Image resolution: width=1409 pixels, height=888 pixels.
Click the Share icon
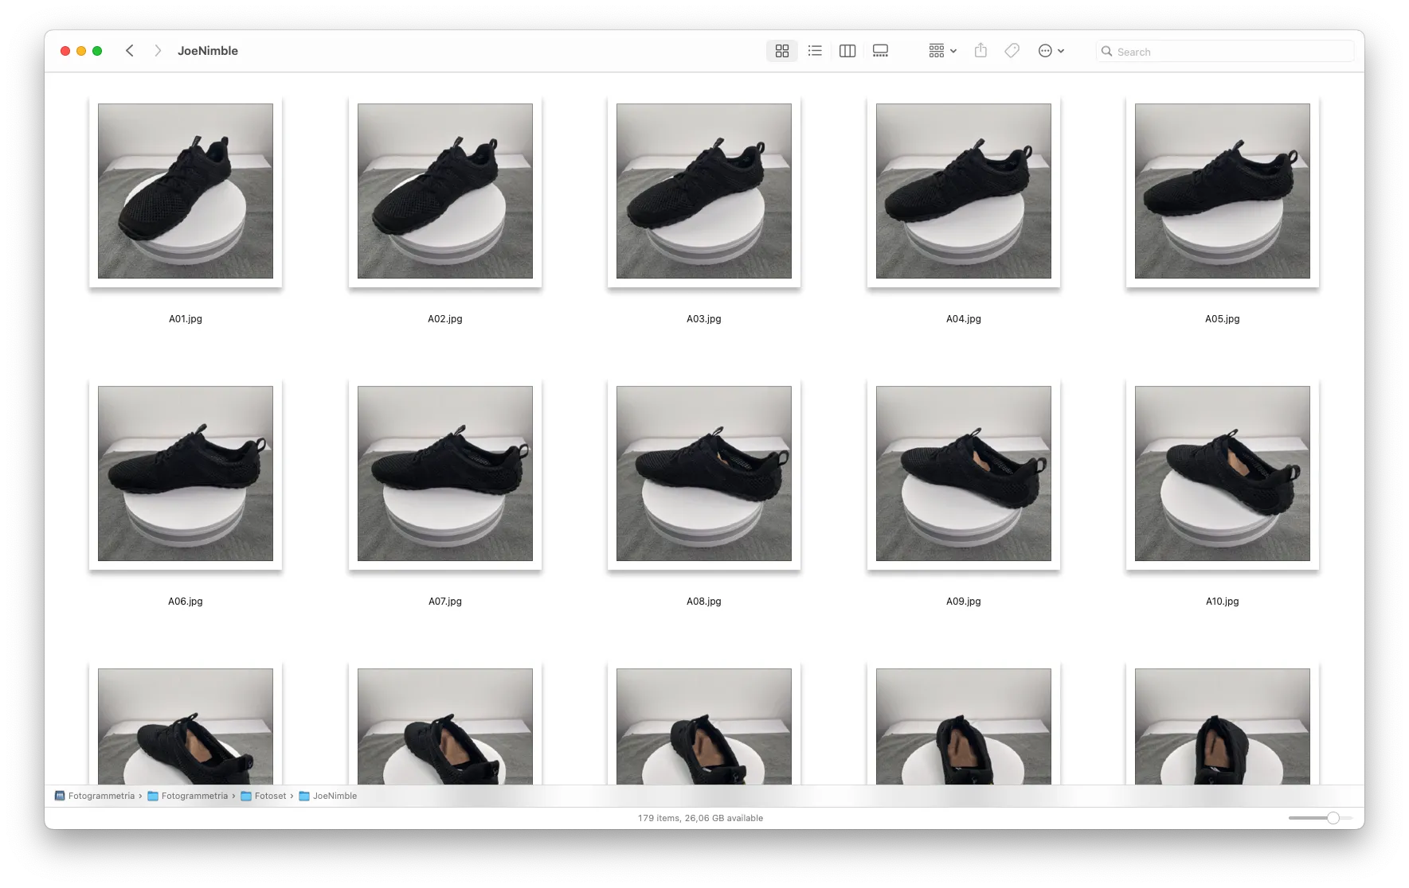(x=980, y=51)
